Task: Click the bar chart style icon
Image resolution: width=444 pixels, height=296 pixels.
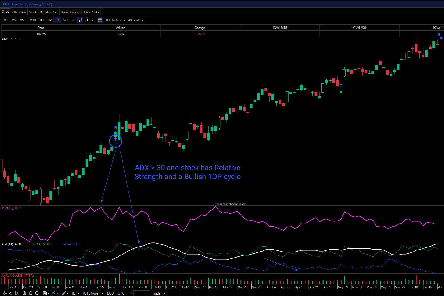Action: pos(86,20)
